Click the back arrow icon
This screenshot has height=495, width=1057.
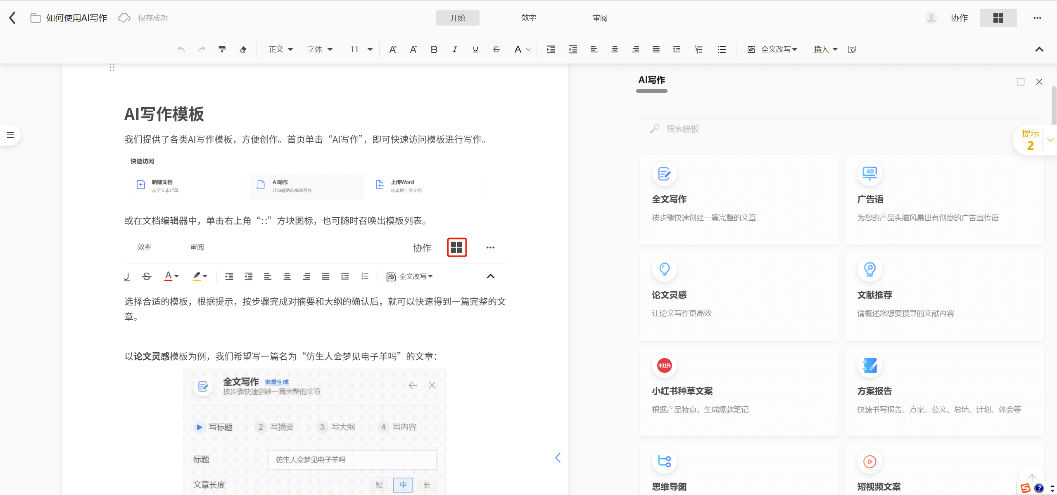tap(12, 18)
